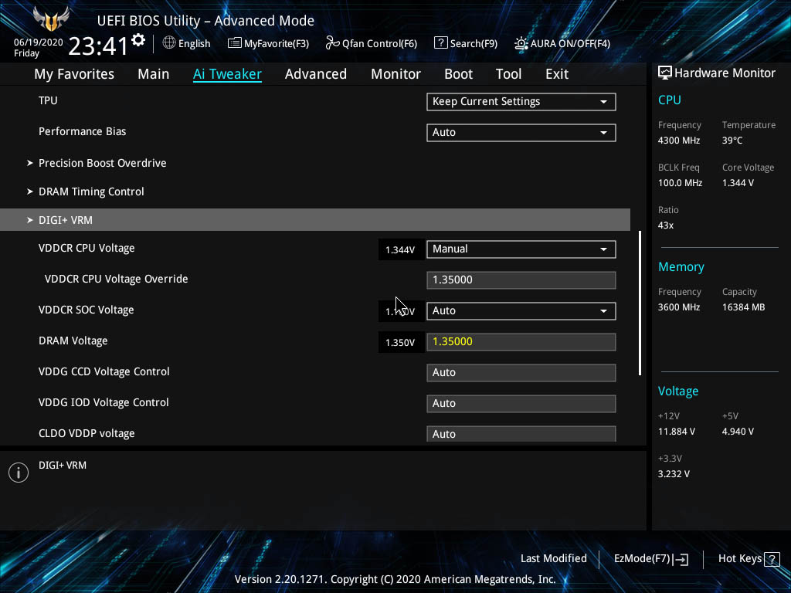
Task: Click VDDCR CPU Voltage Override field
Action: click(x=521, y=280)
